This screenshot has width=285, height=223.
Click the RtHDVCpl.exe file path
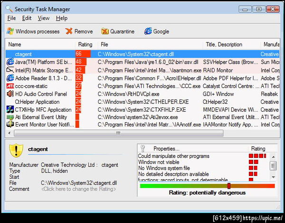click(x=129, y=94)
